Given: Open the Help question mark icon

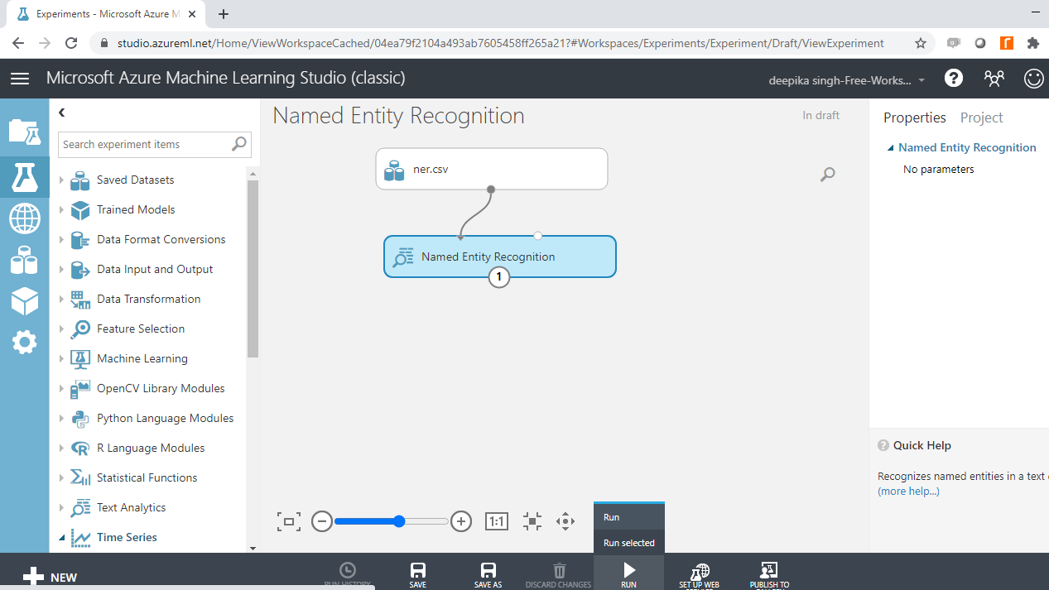Looking at the screenshot, I should 954,79.
